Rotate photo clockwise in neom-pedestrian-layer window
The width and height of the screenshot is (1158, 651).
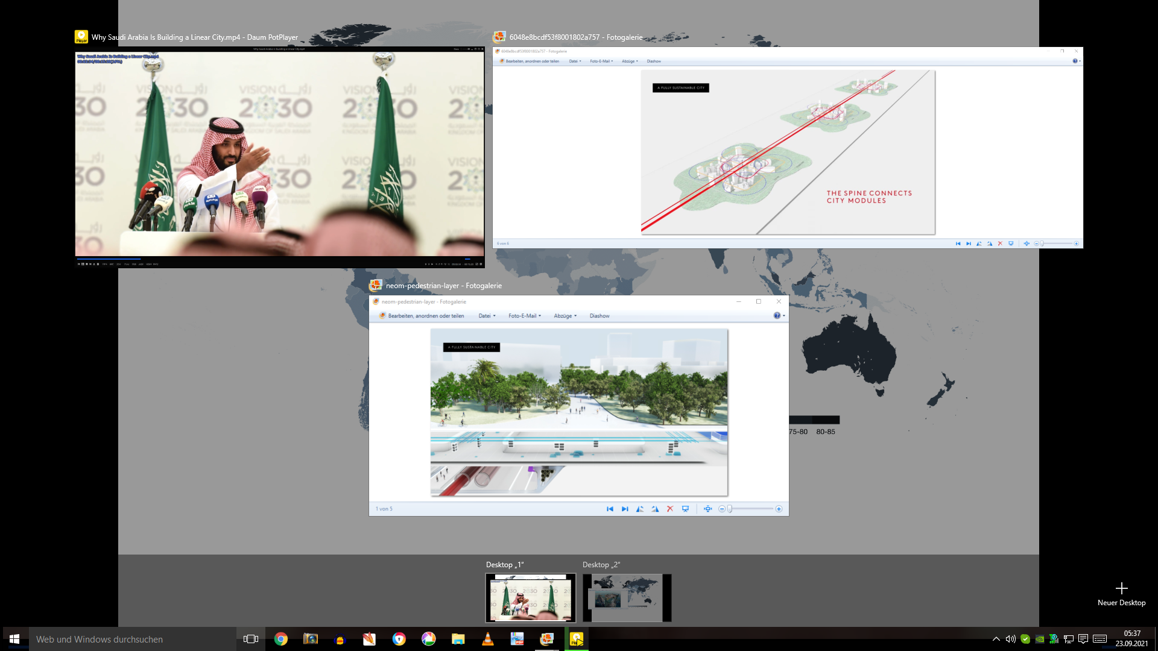click(655, 509)
